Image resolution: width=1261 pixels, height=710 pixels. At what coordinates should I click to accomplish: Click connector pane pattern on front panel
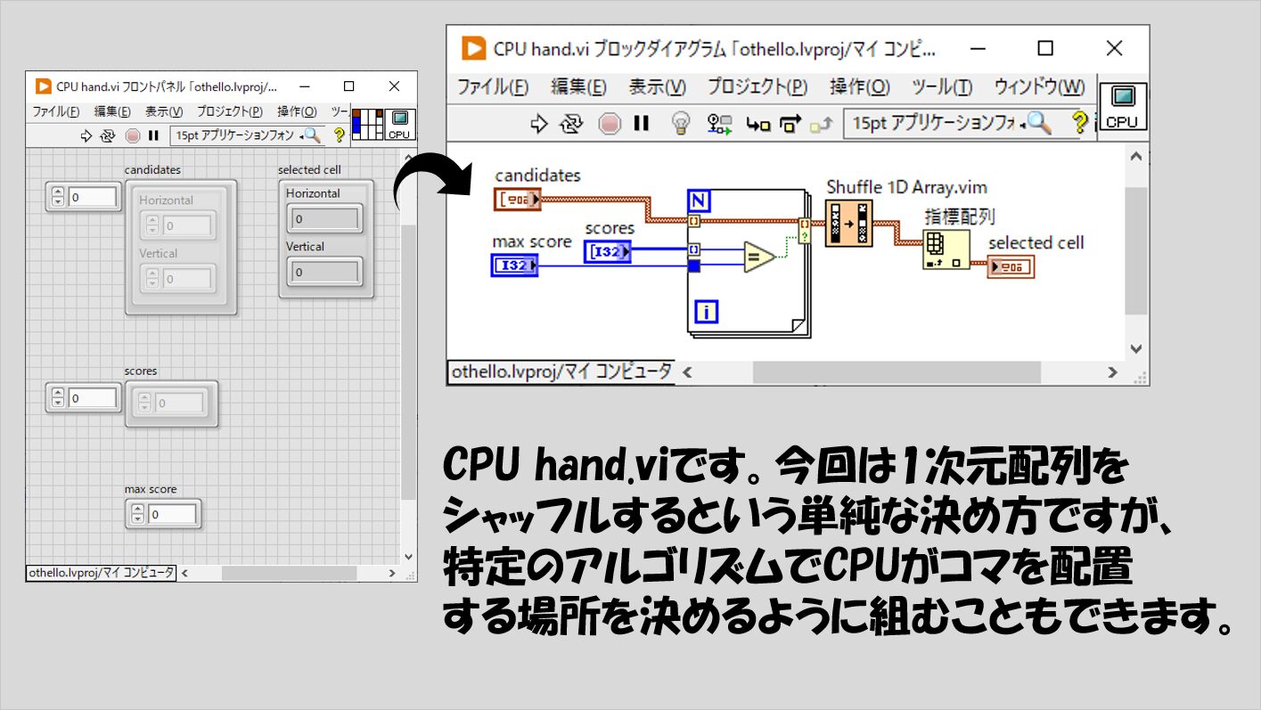367,124
